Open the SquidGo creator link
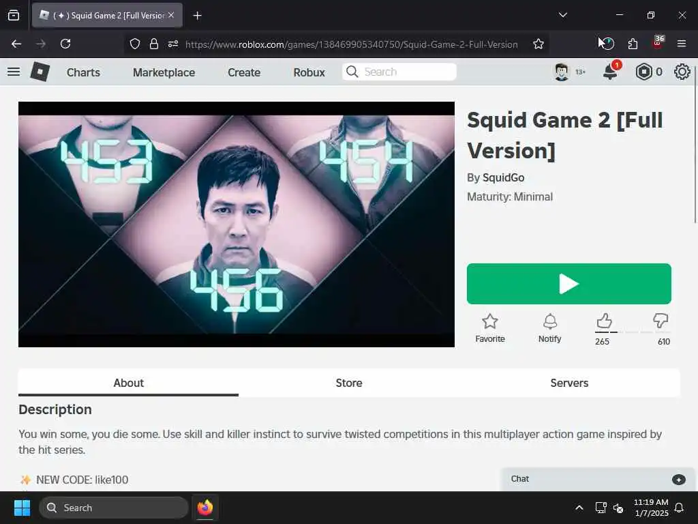The image size is (698, 524). coord(504,178)
